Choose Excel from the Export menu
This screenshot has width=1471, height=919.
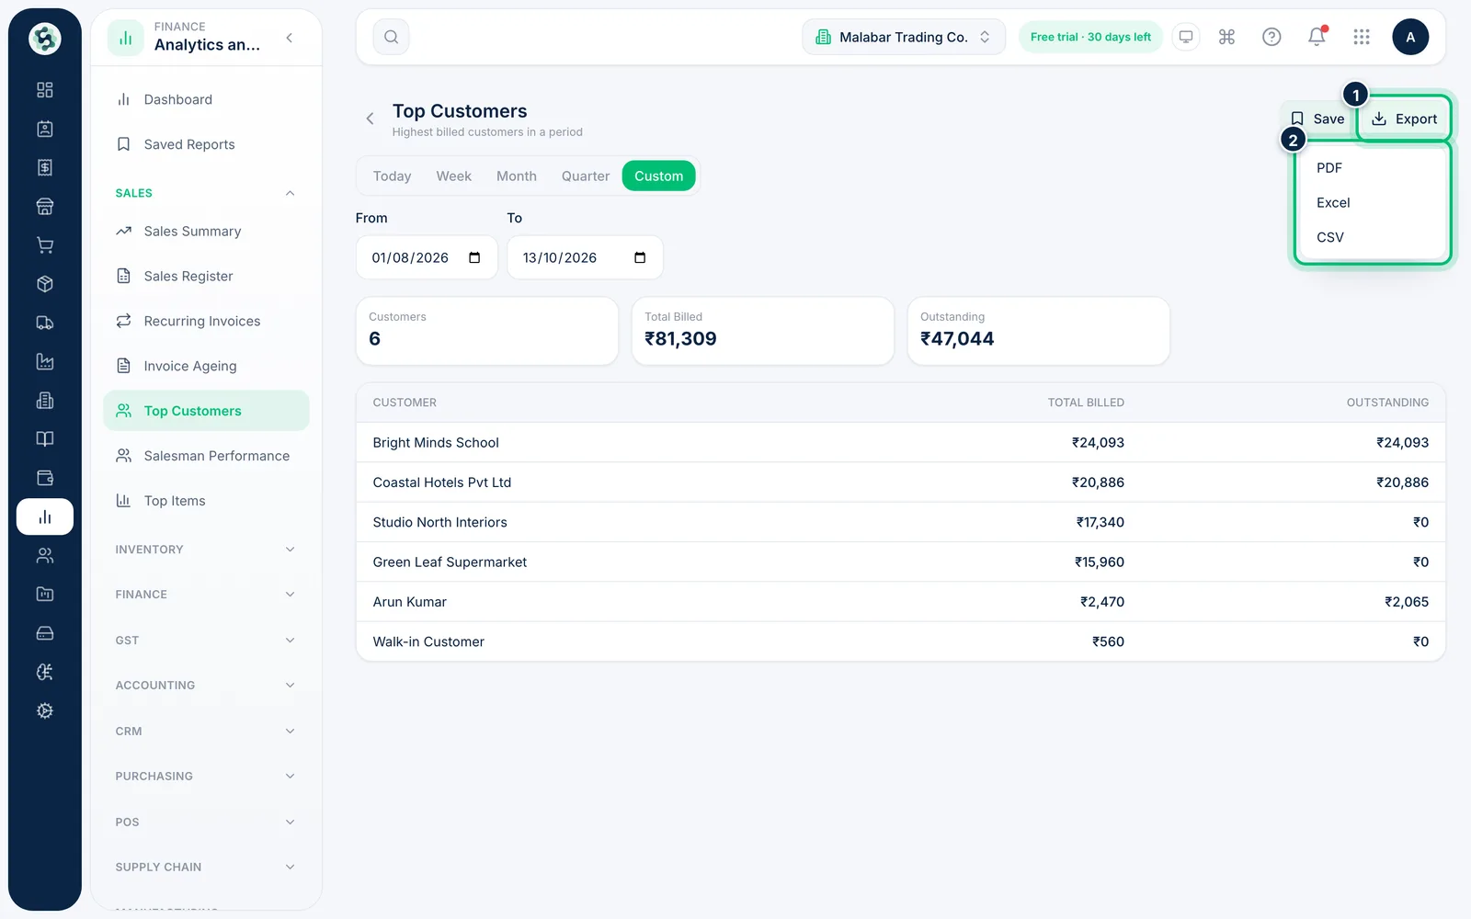[1372, 203]
